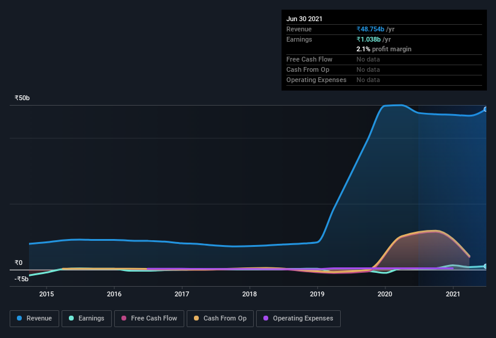Click the Revenue row label in tooltip

(x=299, y=29)
